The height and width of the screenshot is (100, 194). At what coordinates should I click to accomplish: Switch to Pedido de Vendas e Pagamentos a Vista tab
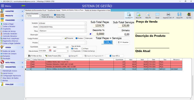[98, 11]
